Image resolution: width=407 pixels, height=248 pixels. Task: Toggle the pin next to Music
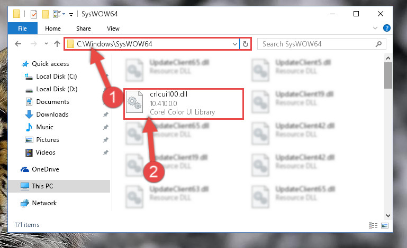[106, 127]
